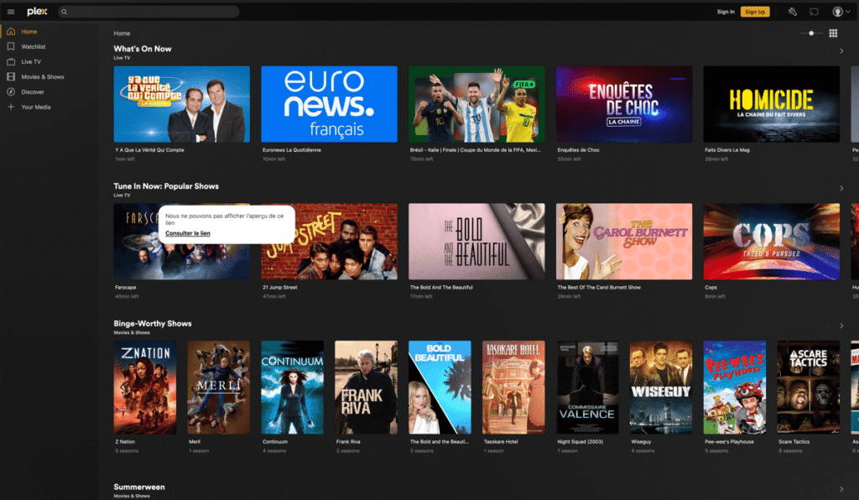
Task: Expand Summerween row arrow
Action: [841, 489]
